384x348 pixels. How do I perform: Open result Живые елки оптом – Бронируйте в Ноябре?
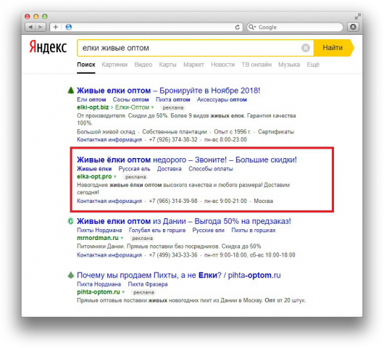(x=169, y=91)
